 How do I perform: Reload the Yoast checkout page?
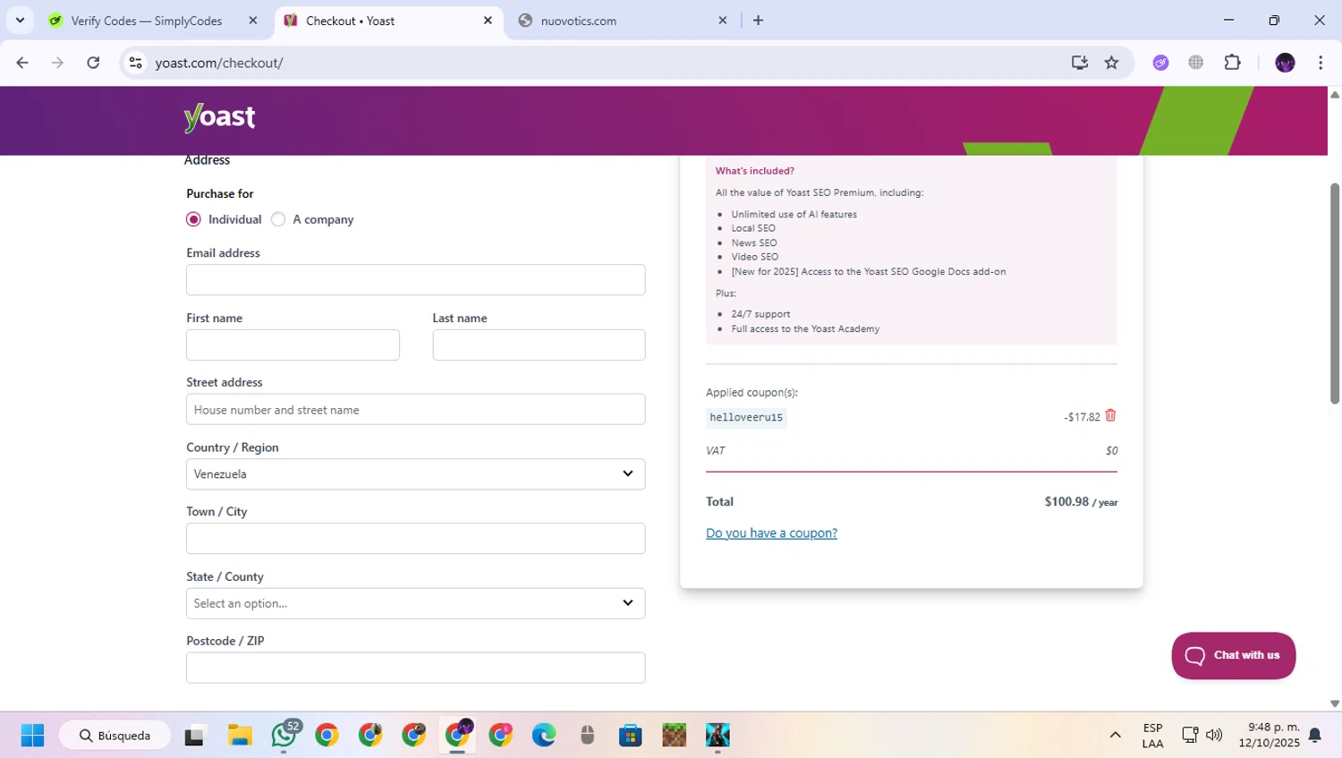(93, 63)
